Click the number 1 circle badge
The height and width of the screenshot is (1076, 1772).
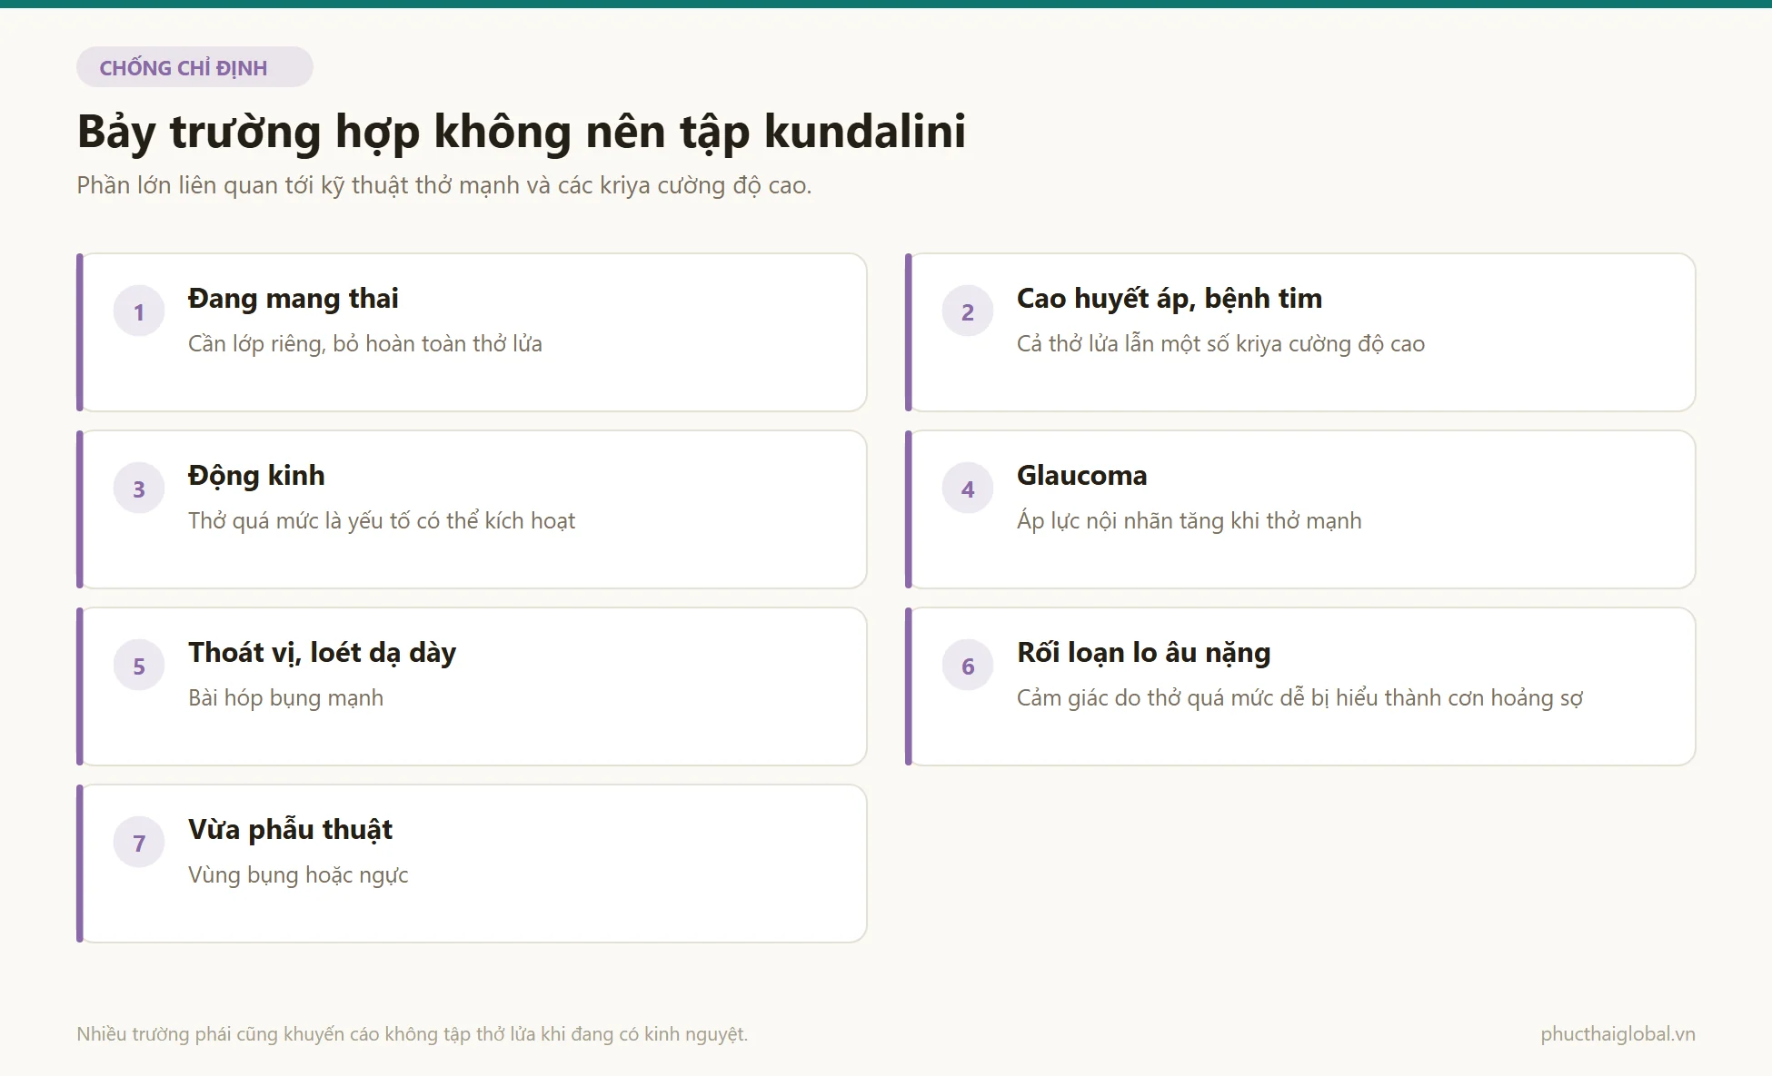click(139, 311)
